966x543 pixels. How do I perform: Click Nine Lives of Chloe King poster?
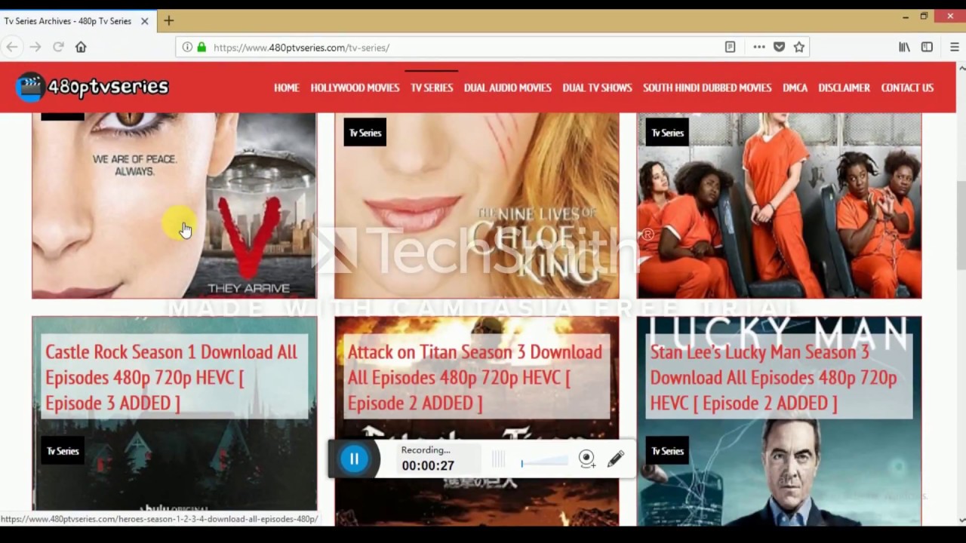477,205
